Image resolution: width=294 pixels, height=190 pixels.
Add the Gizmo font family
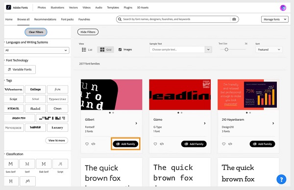tap(194, 144)
